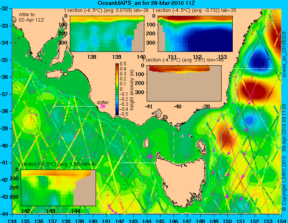This screenshot has width=288, height=223.
Task: Click the 't section ... lat=-41' title
Action: 58,164
